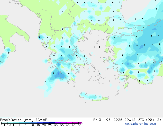Screen dimensions: 163x126
Task: Click the "50" legend scale value
Action: pyautogui.click(x=79, y=125)
